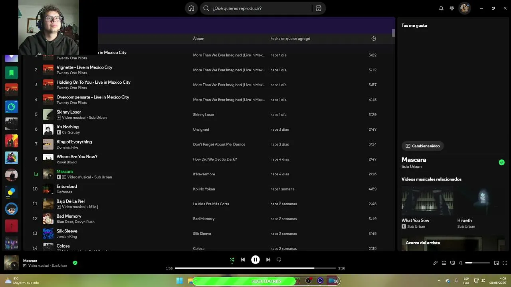This screenshot has width=511, height=287.
Task: Toggle like on Mascara in the player bar
Action: (x=75, y=263)
